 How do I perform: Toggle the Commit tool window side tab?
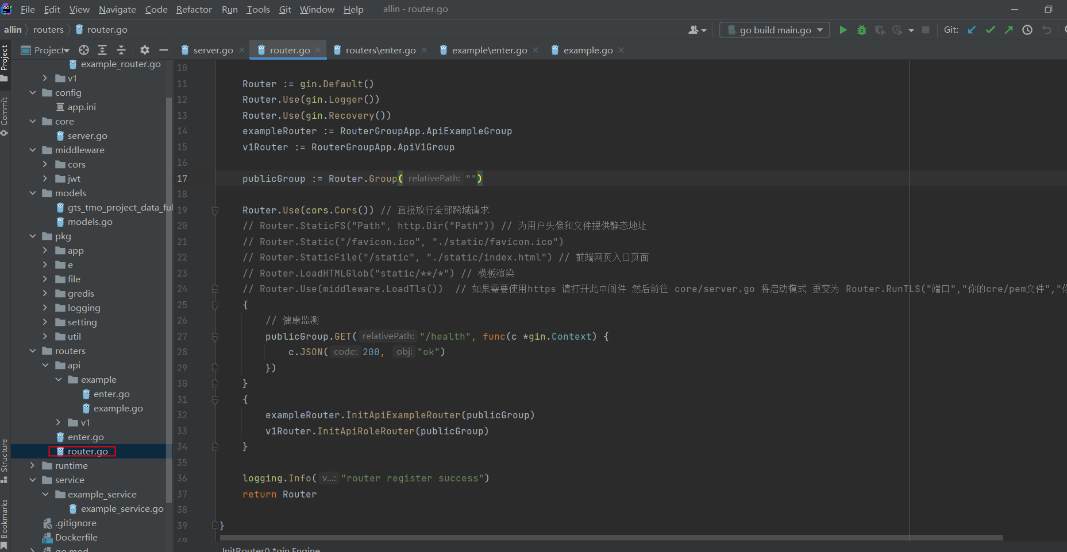coord(5,115)
